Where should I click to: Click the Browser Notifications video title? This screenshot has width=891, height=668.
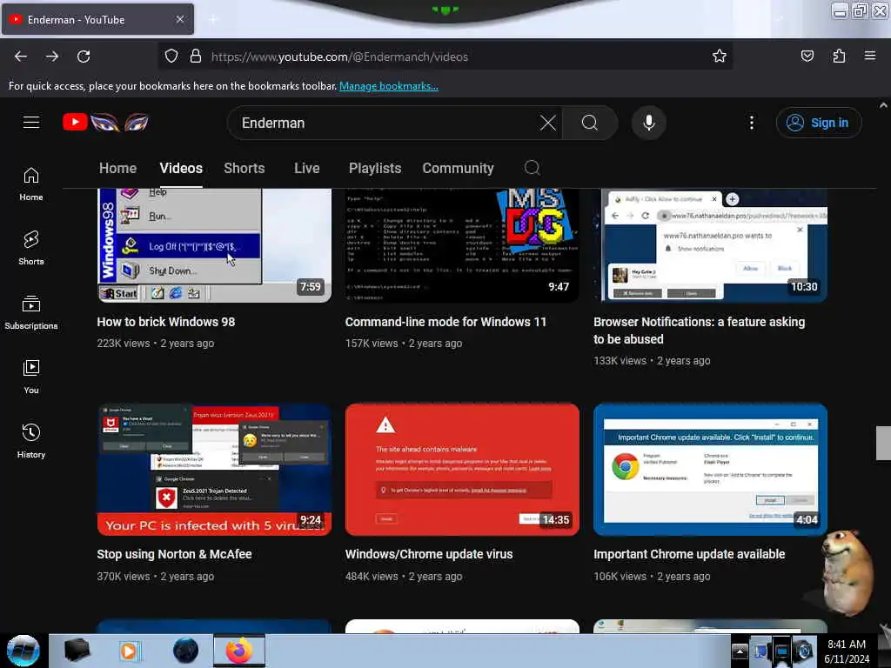point(699,330)
